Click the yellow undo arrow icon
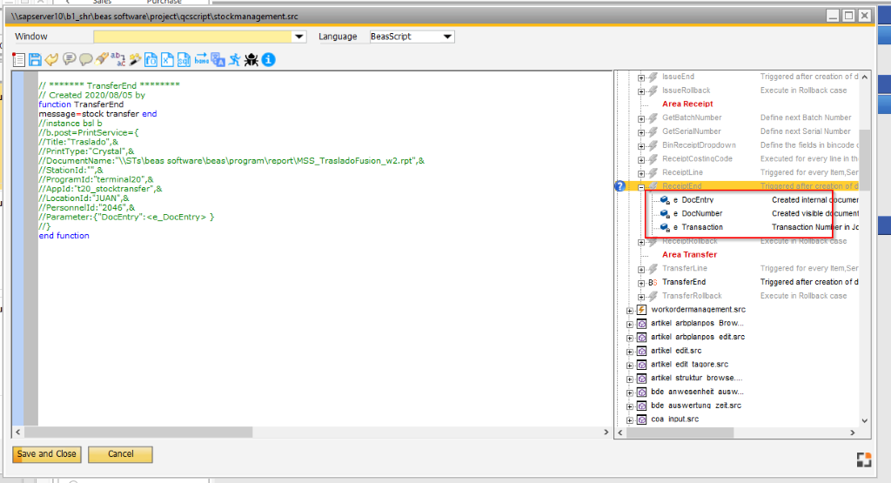The width and height of the screenshot is (891, 483). click(x=51, y=60)
